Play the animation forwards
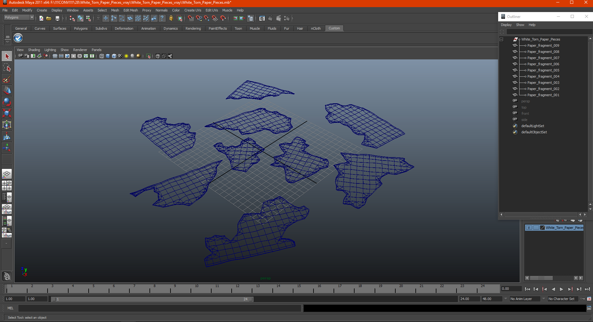This screenshot has width=593, height=322. 561,289
